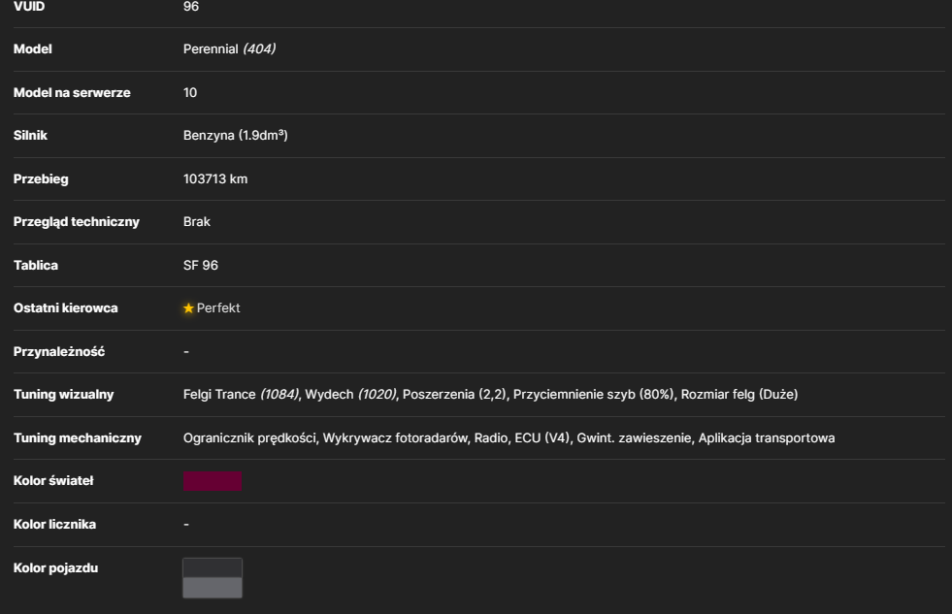Click the Perennial model name

coord(211,49)
